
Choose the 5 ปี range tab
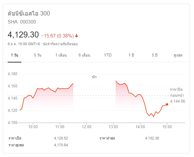(155, 55)
